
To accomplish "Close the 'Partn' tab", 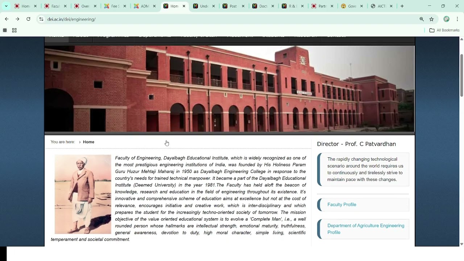I will coord(332,6).
